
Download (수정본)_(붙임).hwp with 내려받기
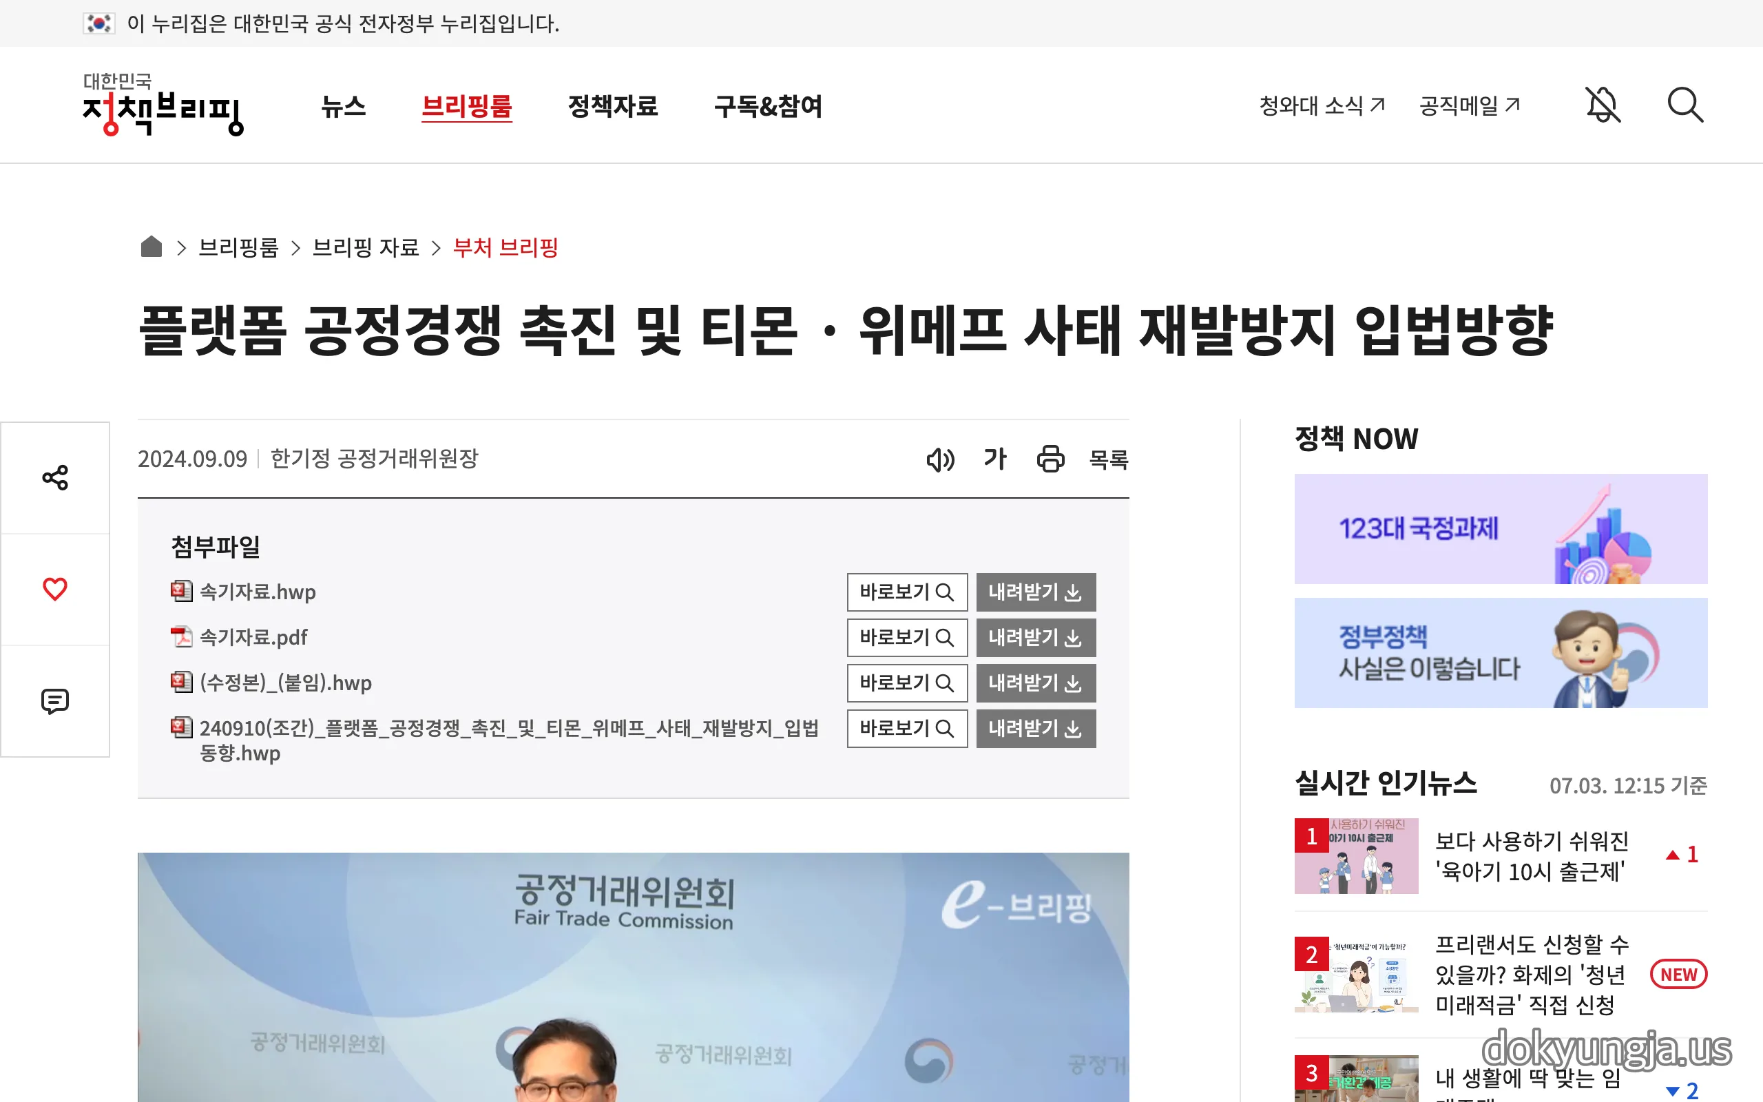[1036, 683]
